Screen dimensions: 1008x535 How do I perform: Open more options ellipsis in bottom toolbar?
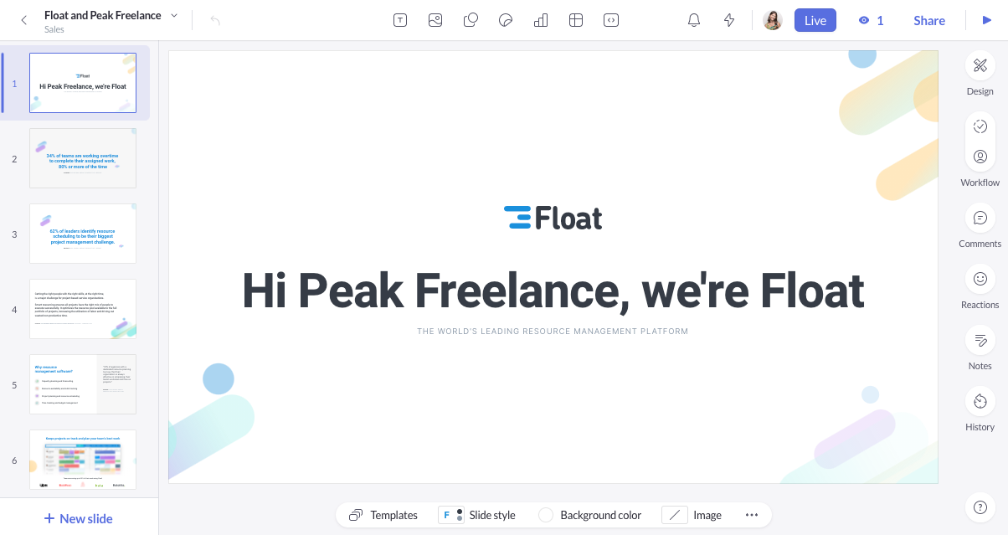pyautogui.click(x=751, y=515)
